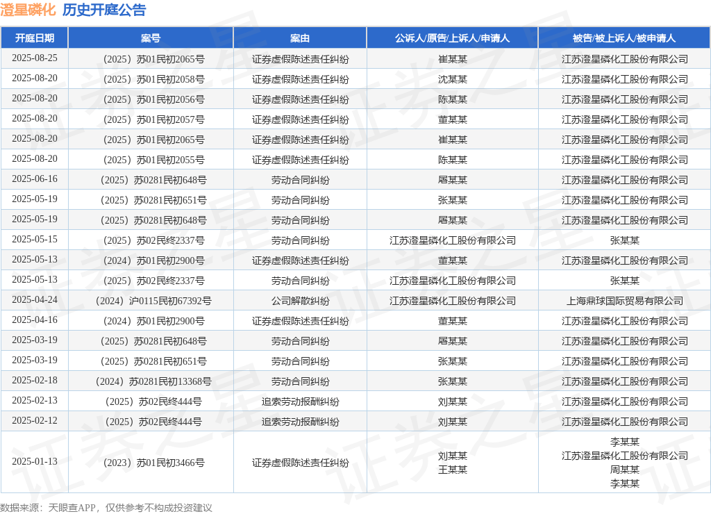Select the date cell 2025-02-18
The height and width of the screenshot is (514, 711).
35,381
